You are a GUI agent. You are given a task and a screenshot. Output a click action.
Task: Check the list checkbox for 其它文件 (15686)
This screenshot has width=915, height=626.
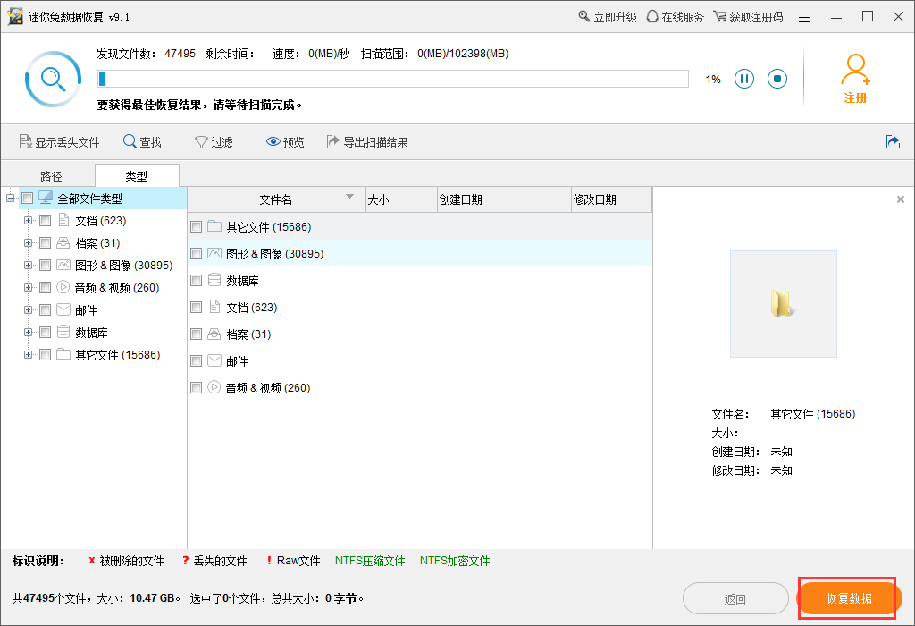[x=196, y=226]
